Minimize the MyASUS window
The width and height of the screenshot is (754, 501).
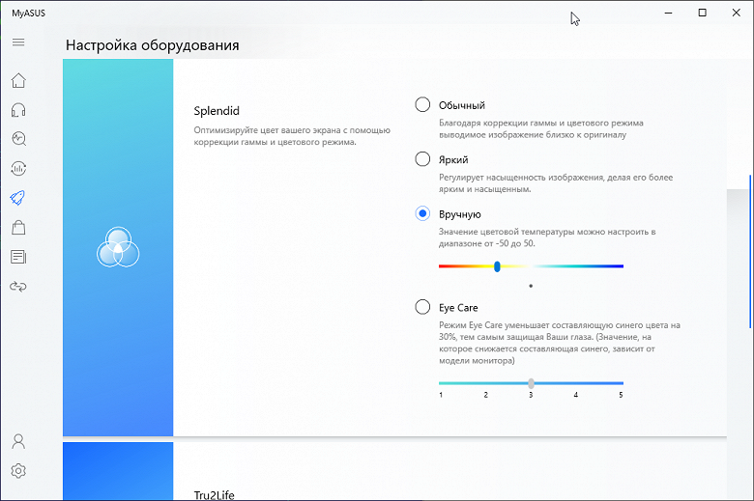click(668, 13)
